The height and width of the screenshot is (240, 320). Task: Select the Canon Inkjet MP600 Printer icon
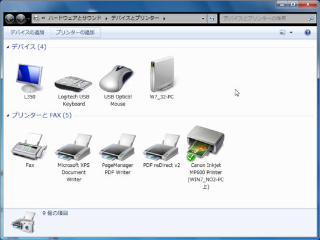(205, 143)
